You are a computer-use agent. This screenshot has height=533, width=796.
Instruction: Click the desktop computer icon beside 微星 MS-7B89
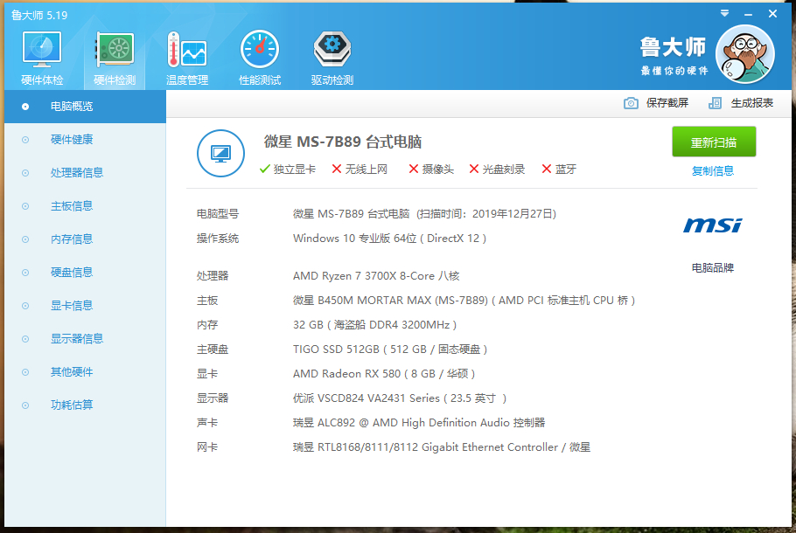pos(220,153)
